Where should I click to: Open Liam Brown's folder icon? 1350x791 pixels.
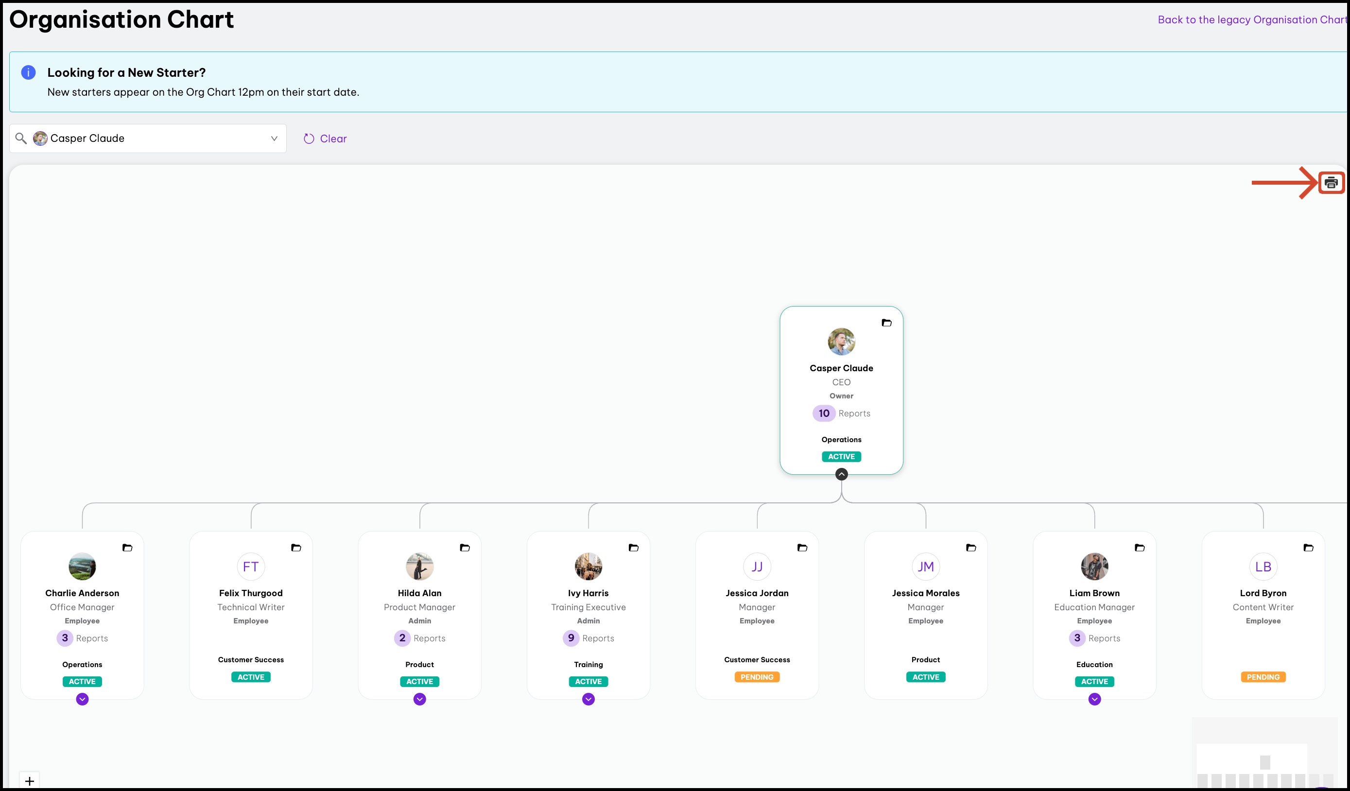pyautogui.click(x=1140, y=548)
